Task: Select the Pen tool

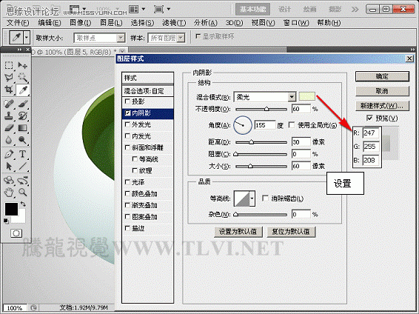Action: click(9, 154)
